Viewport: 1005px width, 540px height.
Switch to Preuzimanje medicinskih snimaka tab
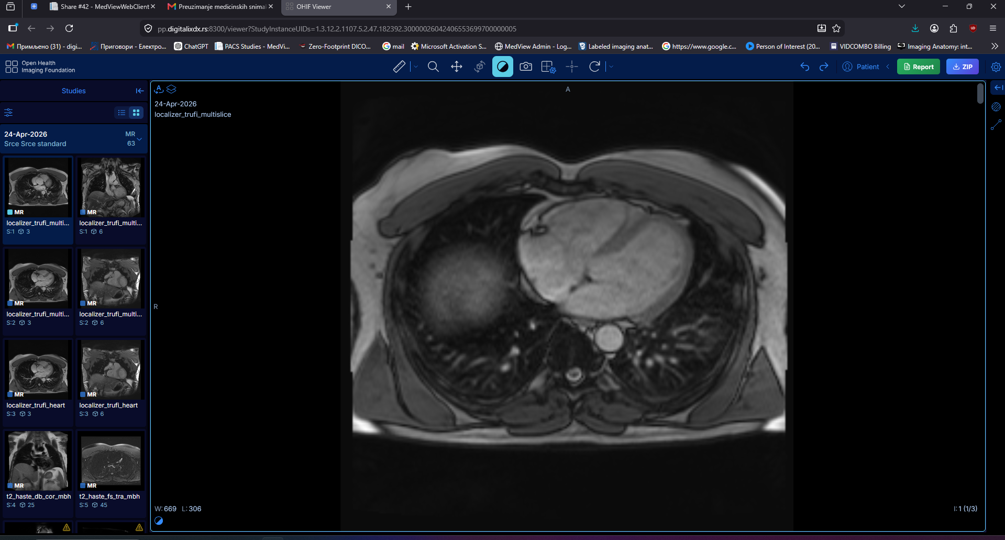click(220, 7)
